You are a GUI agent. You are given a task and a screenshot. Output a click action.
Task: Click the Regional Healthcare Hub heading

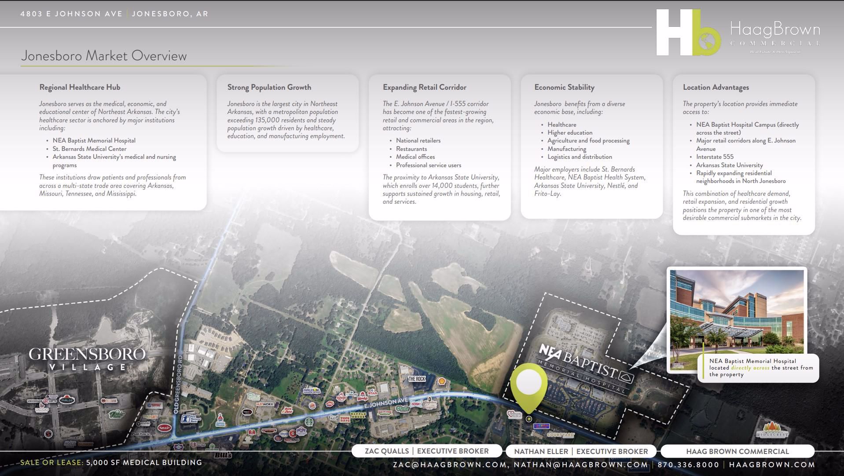click(80, 87)
